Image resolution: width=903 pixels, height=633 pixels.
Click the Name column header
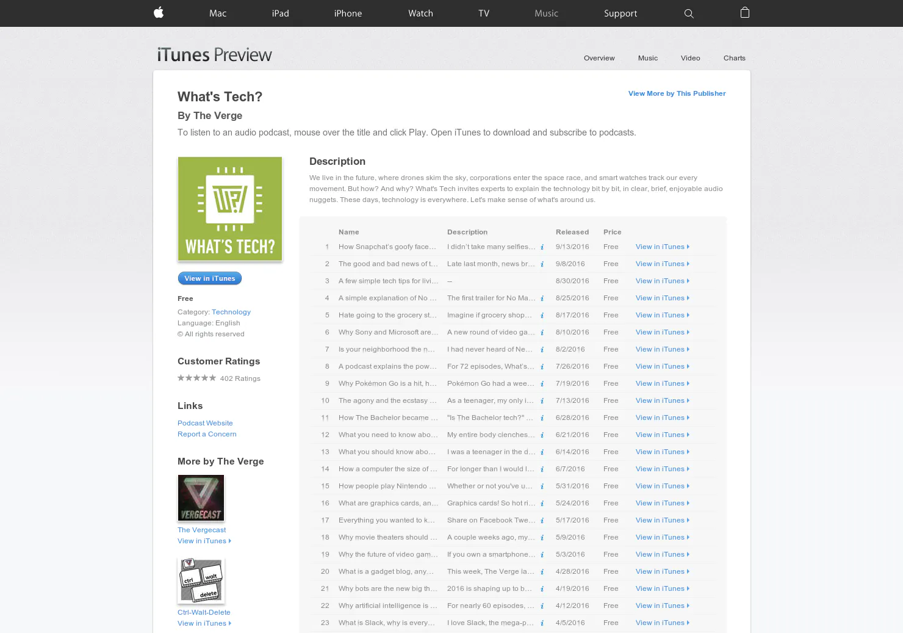click(349, 232)
